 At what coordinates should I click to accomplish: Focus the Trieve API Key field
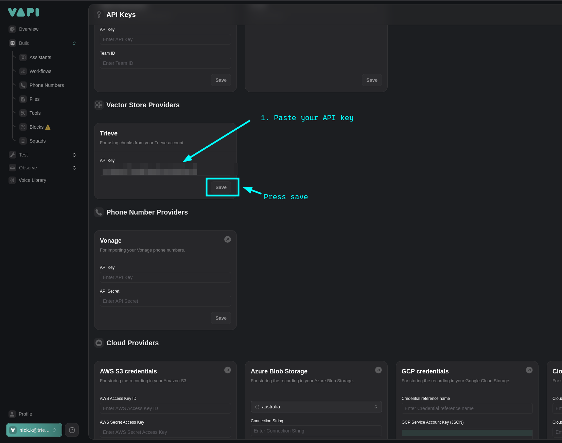[x=165, y=169]
